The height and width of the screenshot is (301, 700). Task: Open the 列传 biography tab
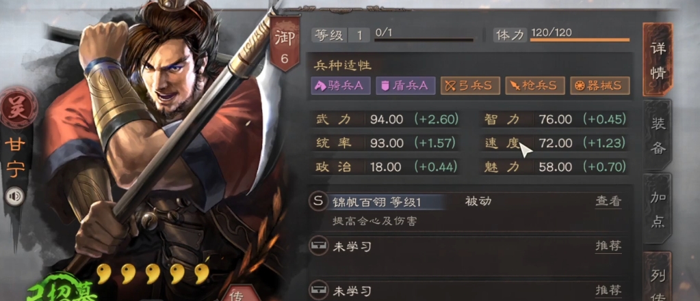(658, 277)
